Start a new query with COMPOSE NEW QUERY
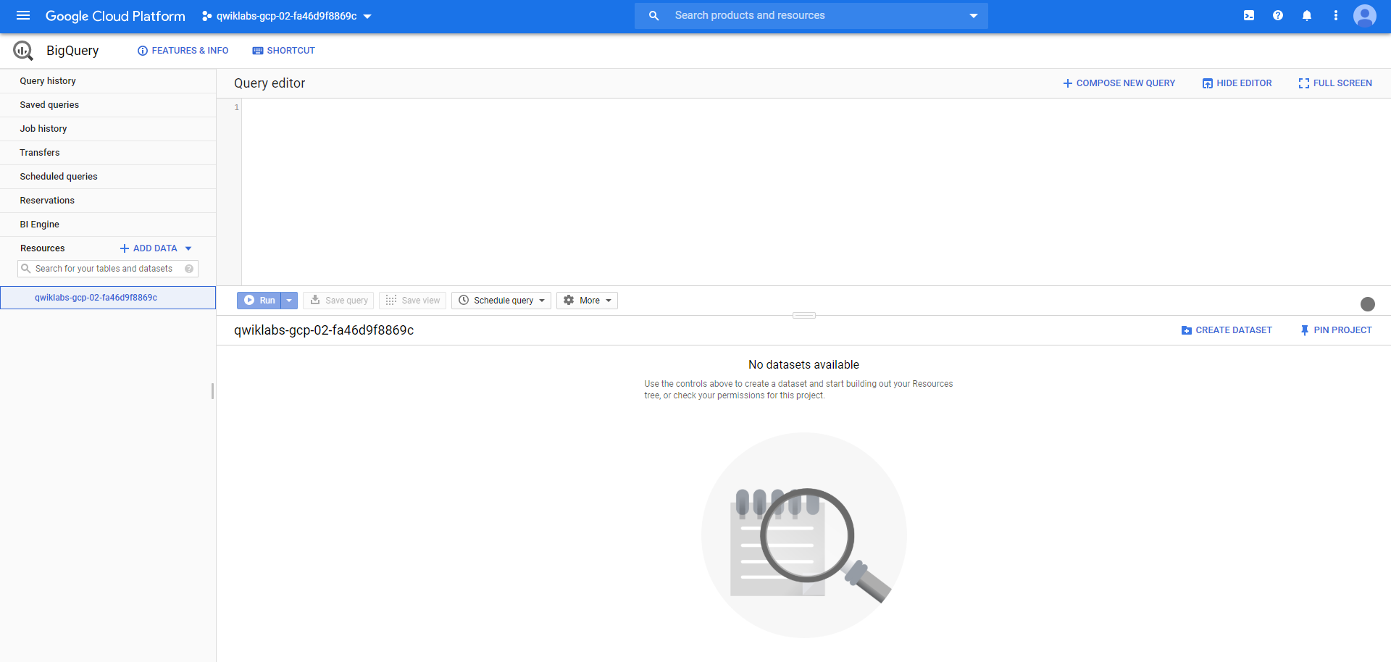This screenshot has width=1391, height=662. pos(1119,83)
